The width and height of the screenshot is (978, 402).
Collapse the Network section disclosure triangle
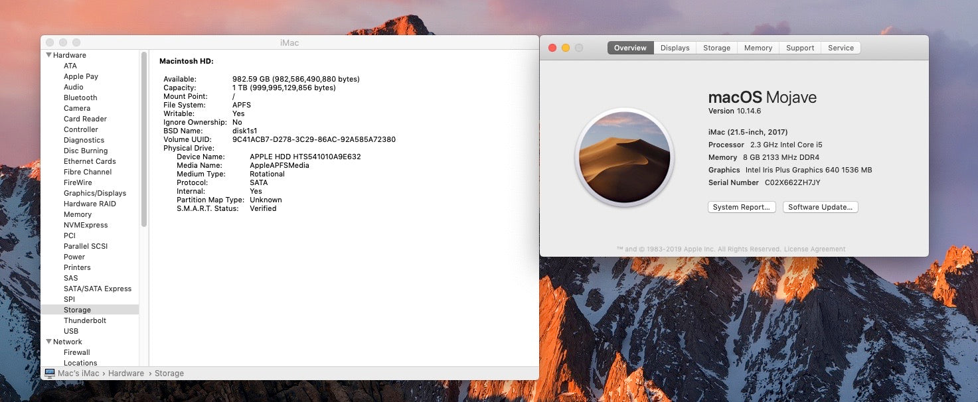tap(48, 342)
